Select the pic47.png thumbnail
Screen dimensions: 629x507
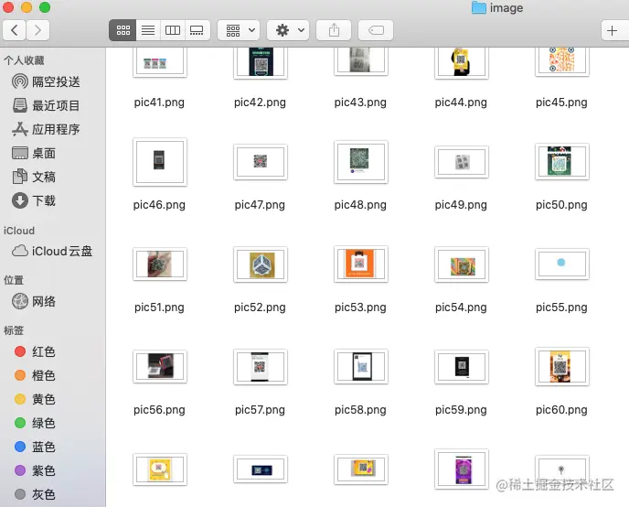click(x=261, y=162)
